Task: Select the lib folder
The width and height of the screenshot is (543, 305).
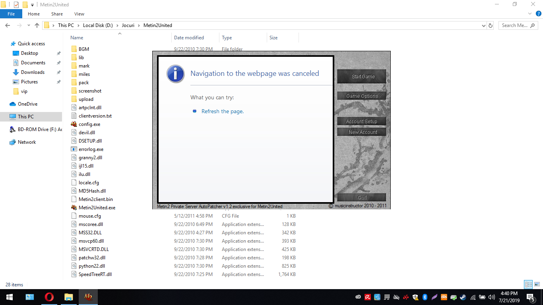Action: [x=81, y=58]
